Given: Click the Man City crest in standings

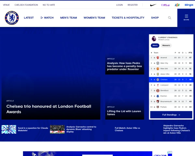Looking at the screenshot, I should point(158,63).
